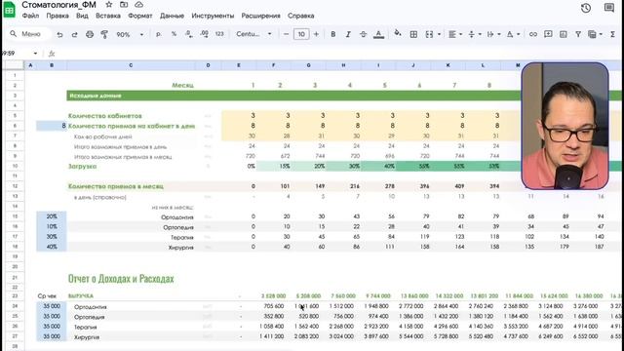Screen dimensions: 624x351
Task: Click the redo arrow icon
Action: tap(74, 35)
